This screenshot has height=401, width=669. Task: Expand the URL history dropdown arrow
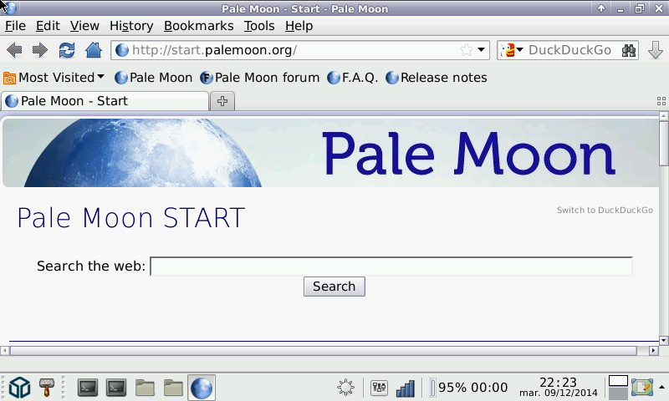[482, 50]
